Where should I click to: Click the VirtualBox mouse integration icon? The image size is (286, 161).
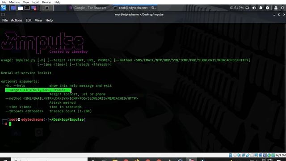coord(269,155)
